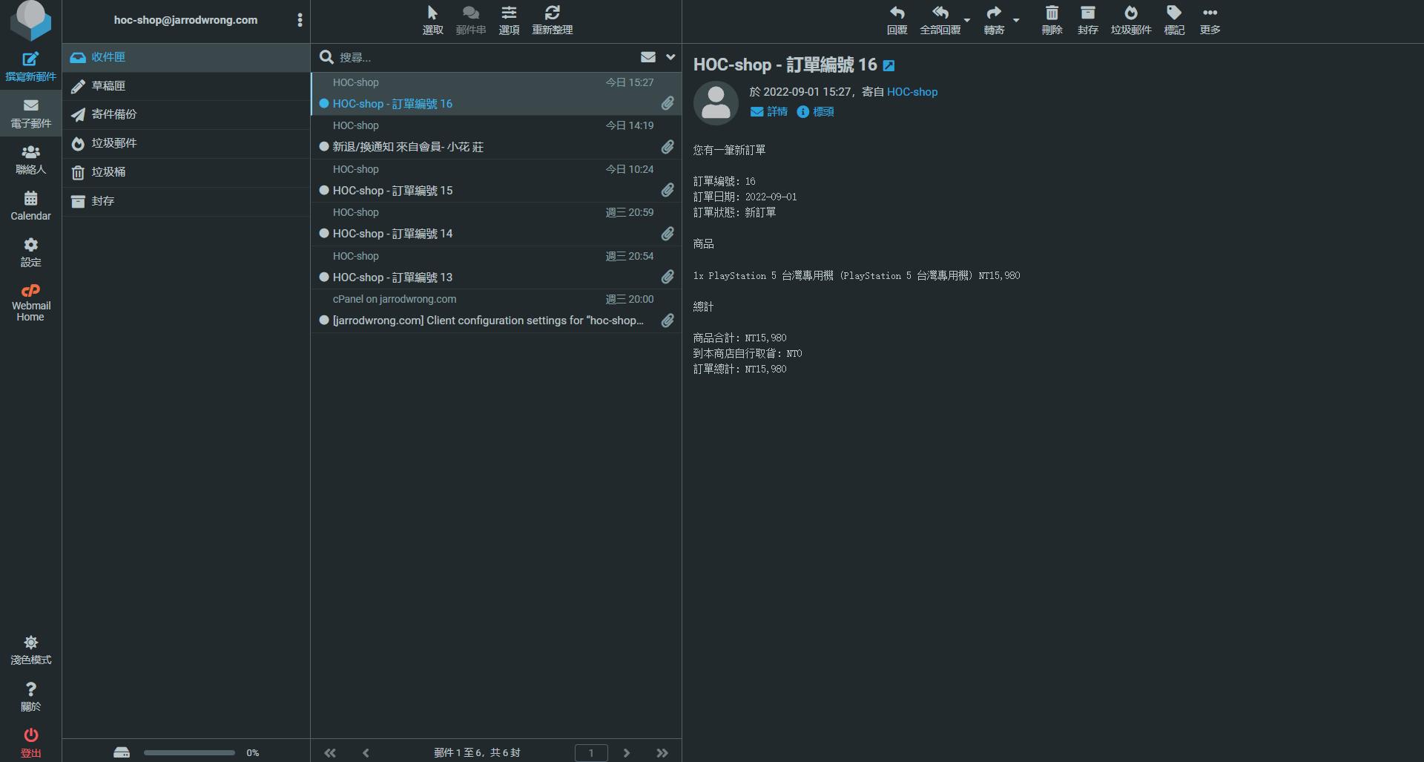Viewport: 1424px width, 762px height.
Task: Click the Select cursor tool in list toolbar
Action: pyautogui.click(x=433, y=20)
